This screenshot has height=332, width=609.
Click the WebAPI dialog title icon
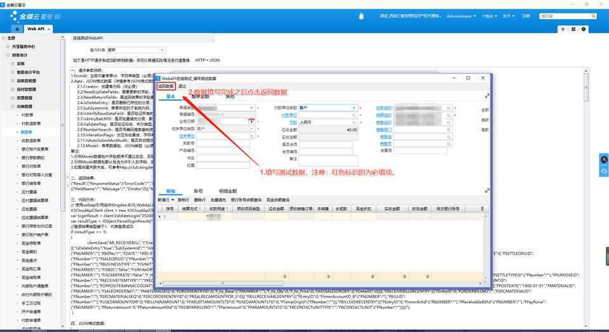point(158,78)
